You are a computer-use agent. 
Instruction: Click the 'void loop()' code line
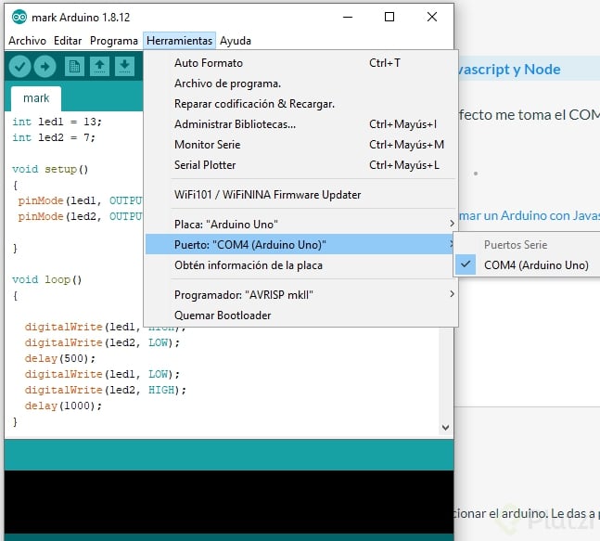[46, 279]
